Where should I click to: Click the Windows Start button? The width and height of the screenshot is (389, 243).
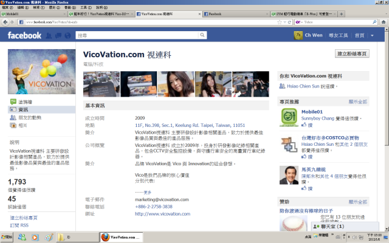point(7,238)
